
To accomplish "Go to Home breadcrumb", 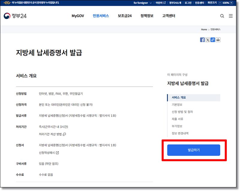I will [x=204, y=29].
